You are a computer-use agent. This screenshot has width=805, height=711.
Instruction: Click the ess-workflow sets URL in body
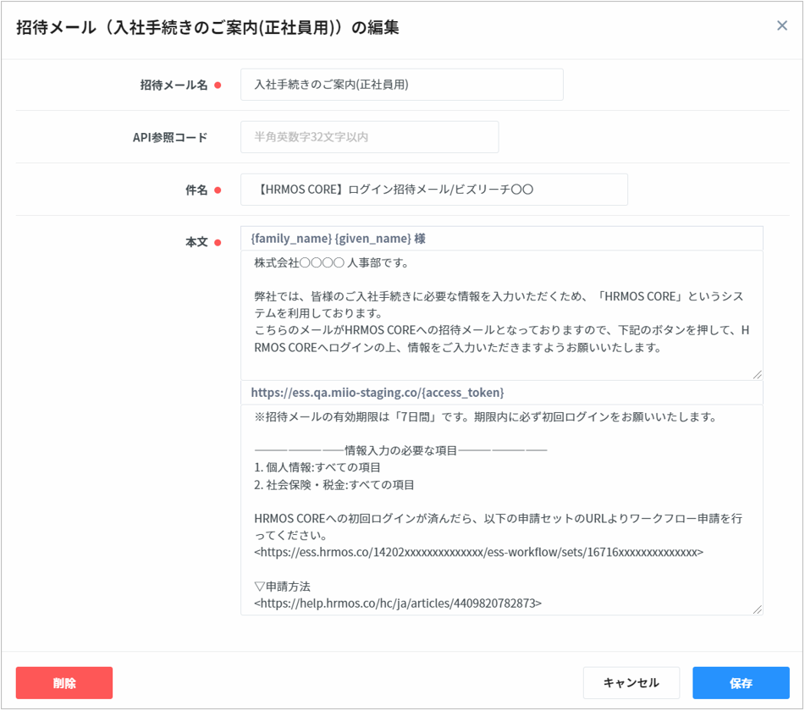(479, 552)
